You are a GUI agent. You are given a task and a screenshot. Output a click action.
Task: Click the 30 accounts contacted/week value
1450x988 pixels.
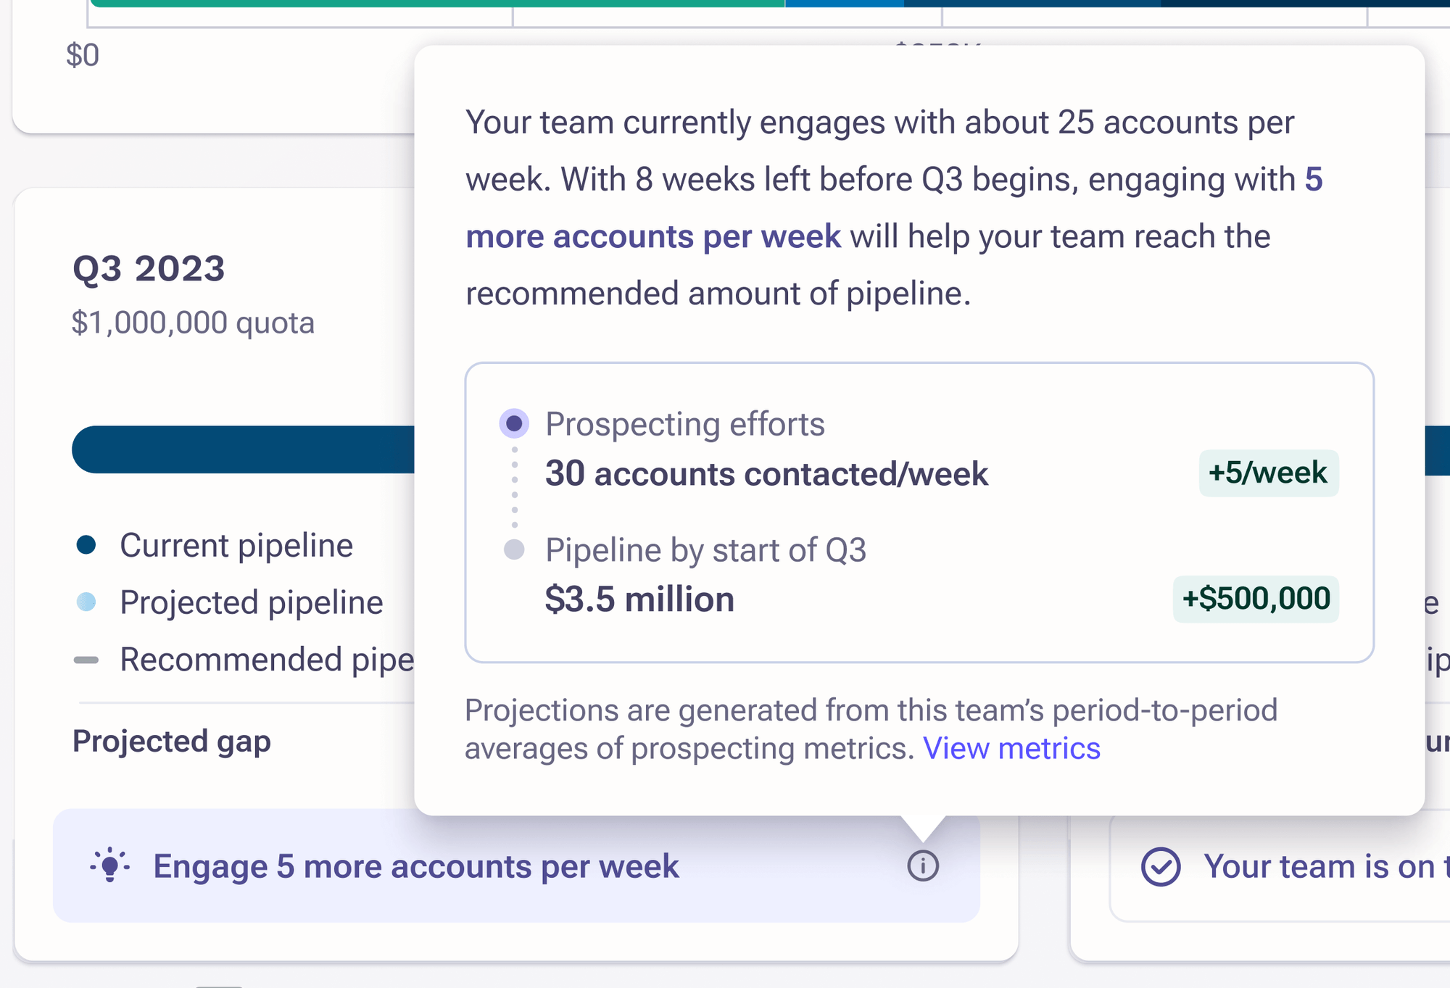pos(766,474)
